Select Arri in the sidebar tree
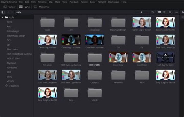184x117 pixels. pyautogui.click(x=9, y=27)
